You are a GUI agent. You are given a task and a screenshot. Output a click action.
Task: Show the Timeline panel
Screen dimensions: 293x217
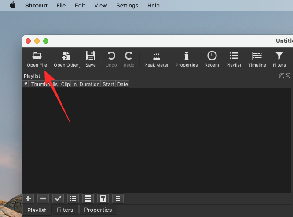tap(257, 59)
